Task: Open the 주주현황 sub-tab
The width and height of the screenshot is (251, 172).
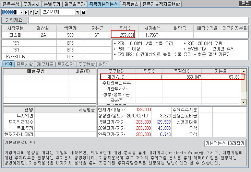Action: pyautogui.click(x=86, y=64)
